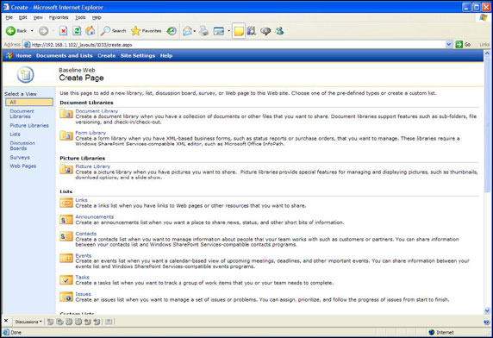Viewport: 493px width, 338px height.
Task: Click the Tasks checkmark icon
Action: point(66,280)
